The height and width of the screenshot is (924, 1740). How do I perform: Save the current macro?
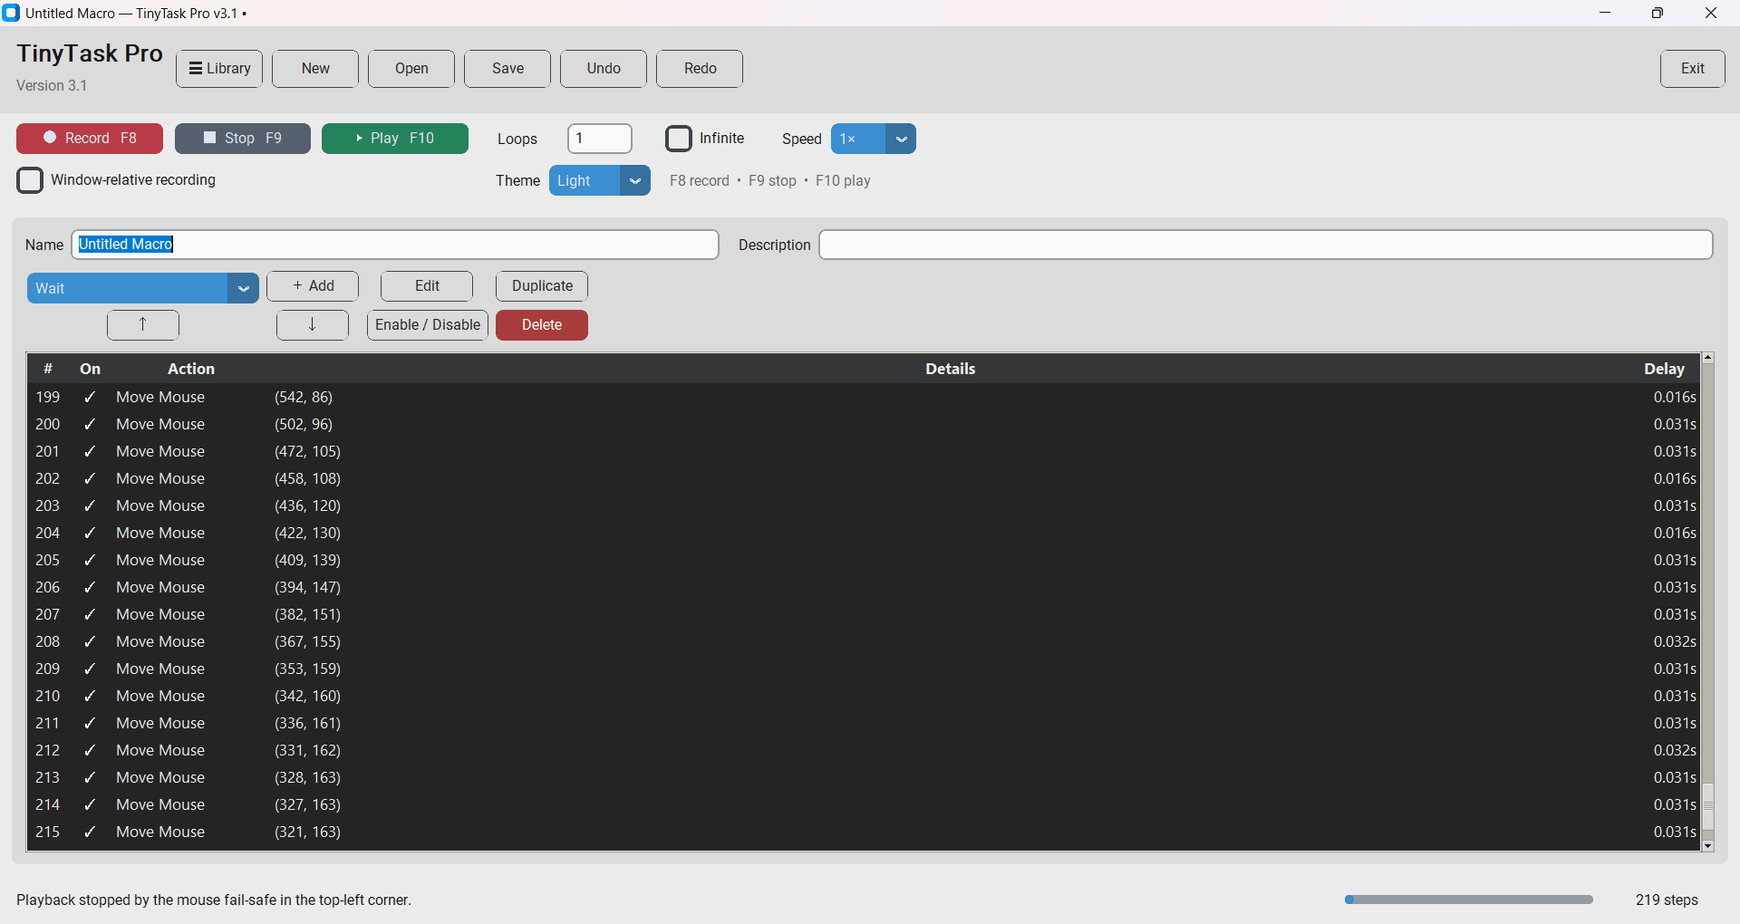pos(507,69)
